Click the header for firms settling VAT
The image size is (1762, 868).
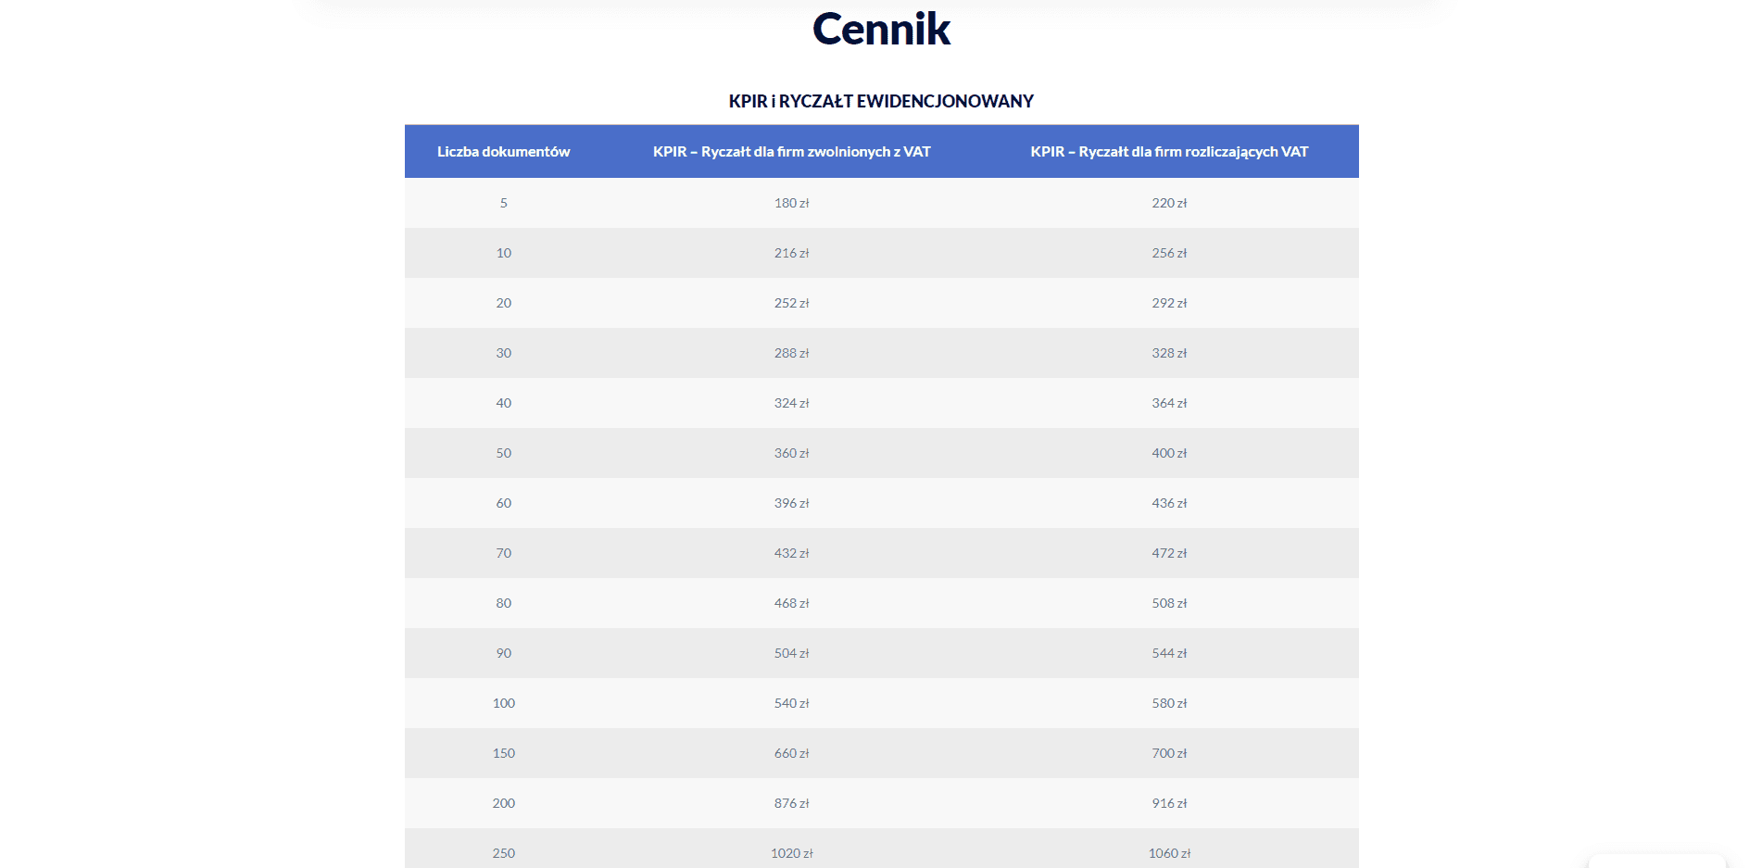coord(1169,152)
